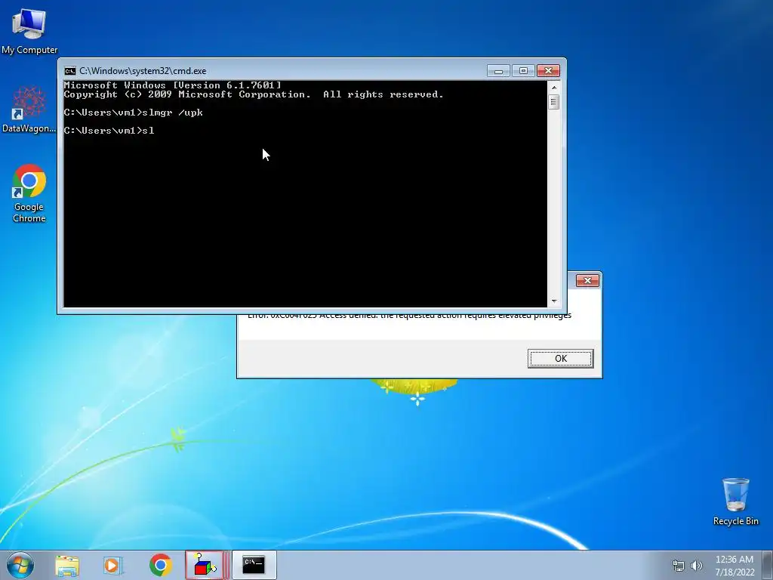Minimize the cmd.exe window
The width and height of the screenshot is (773, 580).
pyautogui.click(x=498, y=71)
